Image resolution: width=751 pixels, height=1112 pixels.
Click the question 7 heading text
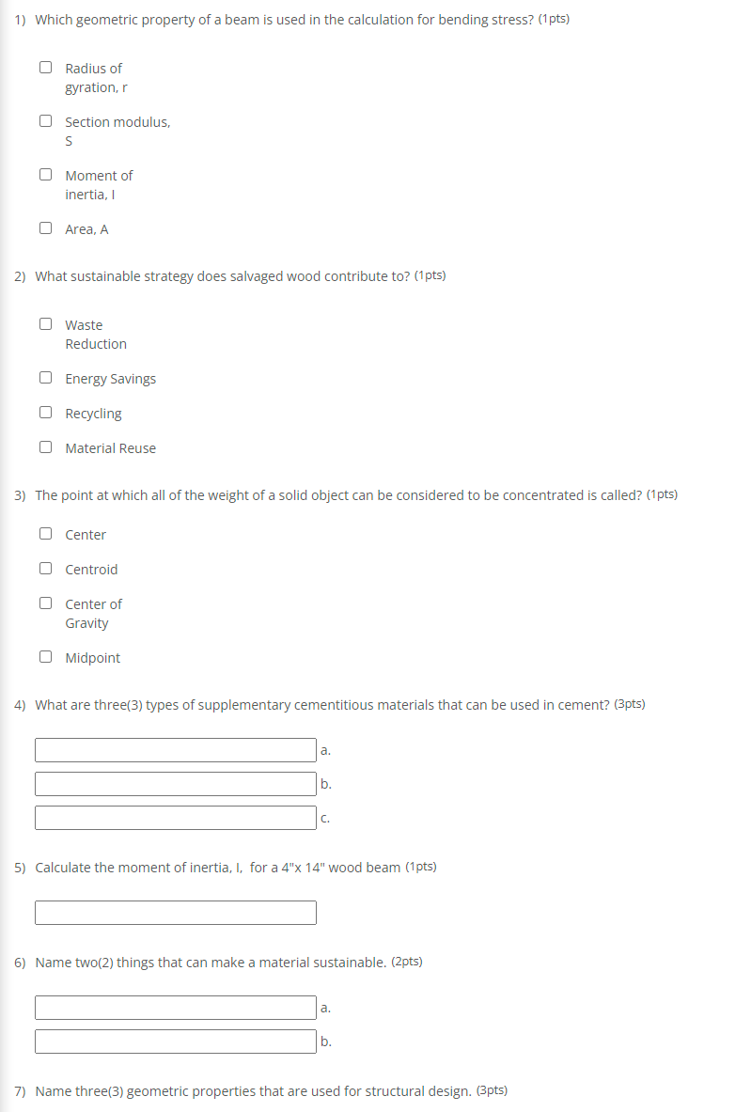click(x=260, y=1090)
